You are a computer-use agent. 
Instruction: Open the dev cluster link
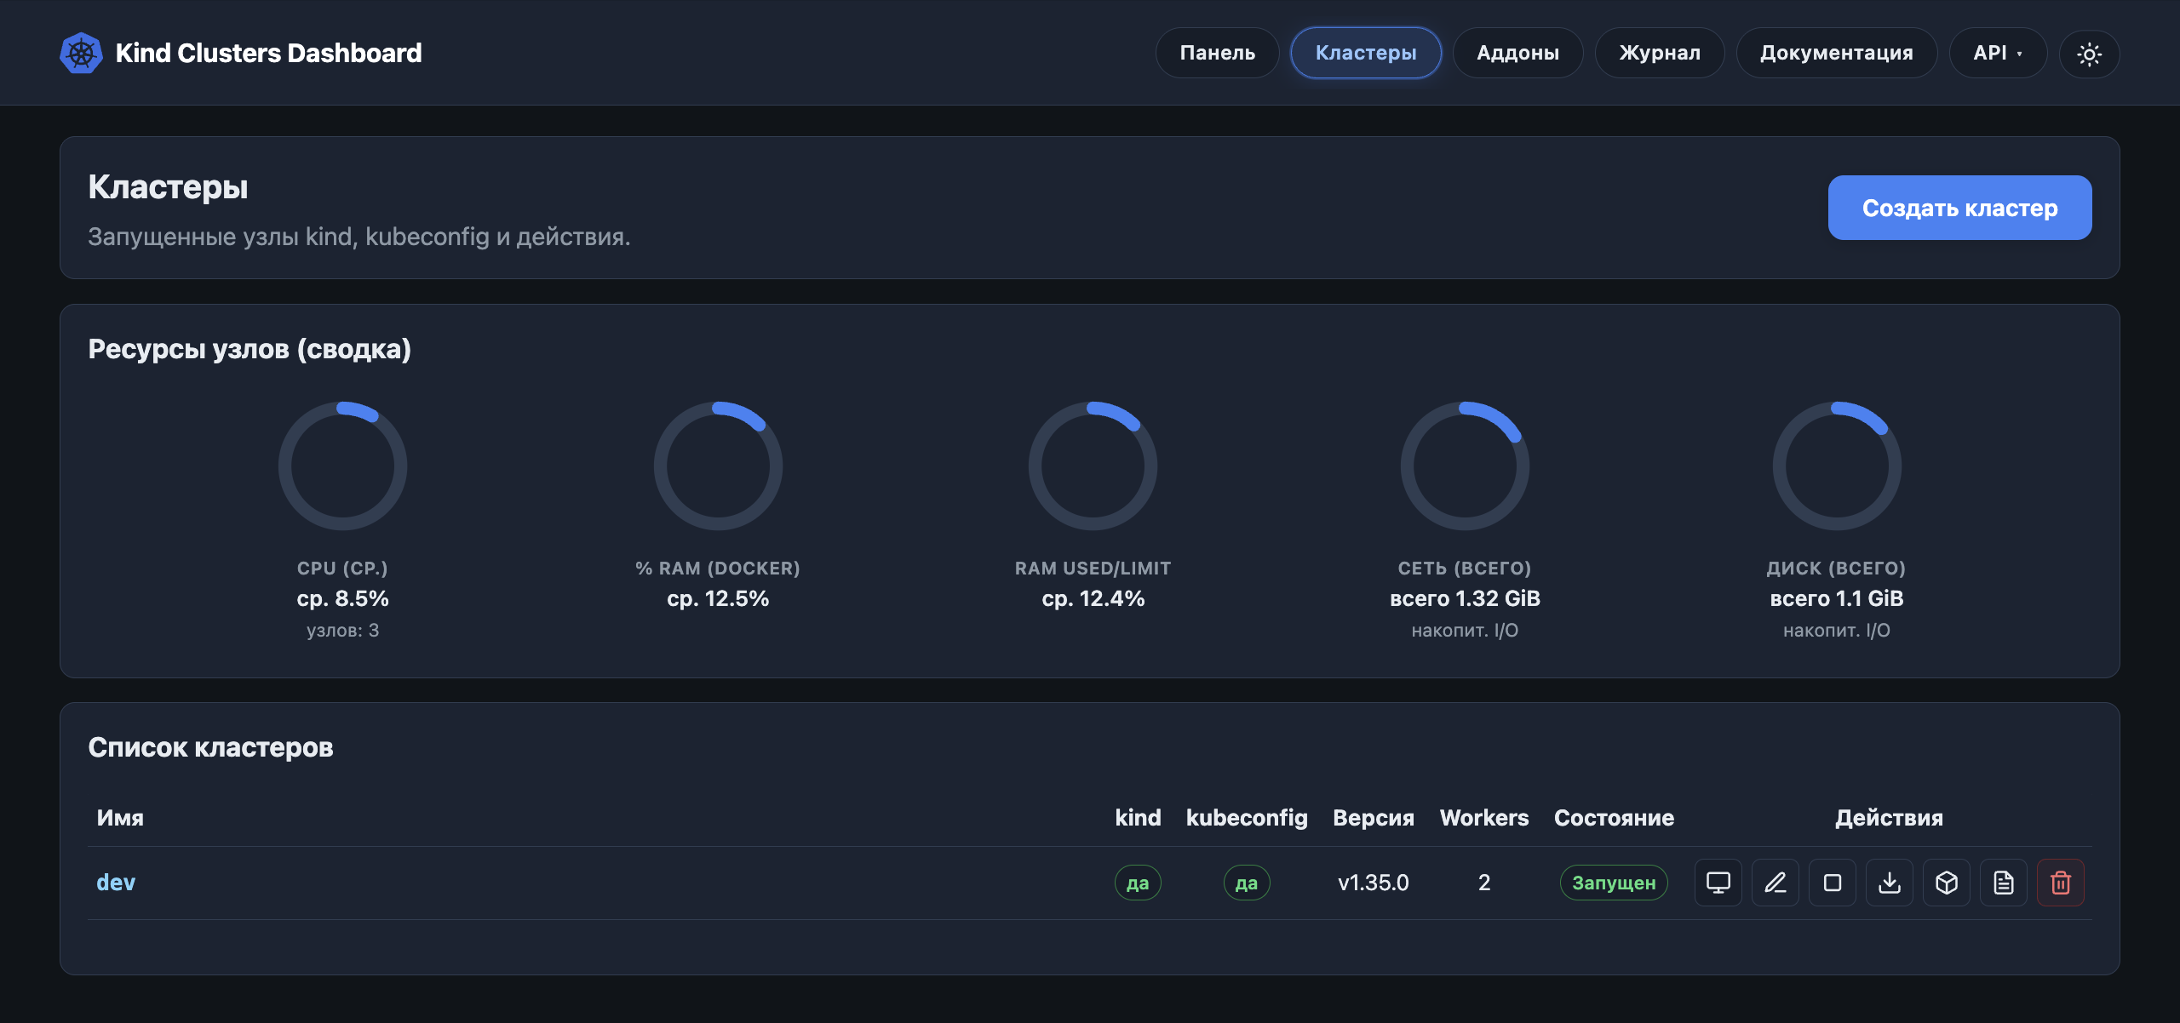click(x=116, y=883)
